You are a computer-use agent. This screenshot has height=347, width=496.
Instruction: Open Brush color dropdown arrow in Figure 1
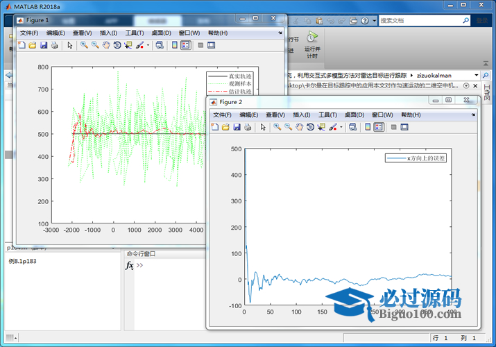click(x=148, y=45)
